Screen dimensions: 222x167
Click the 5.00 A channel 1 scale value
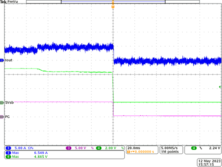20,148
